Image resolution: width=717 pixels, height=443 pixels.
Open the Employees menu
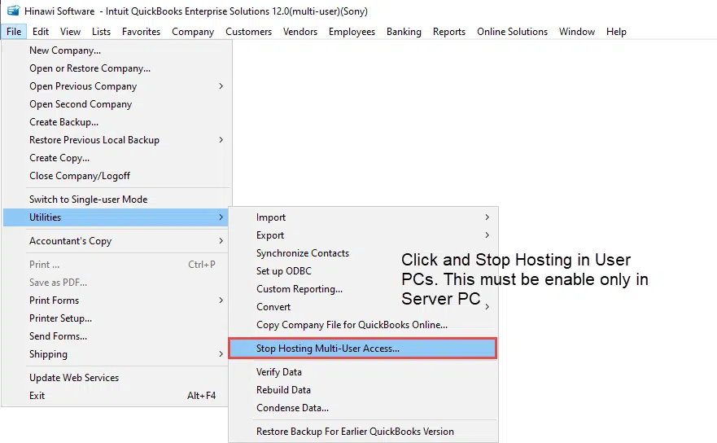pyautogui.click(x=352, y=32)
